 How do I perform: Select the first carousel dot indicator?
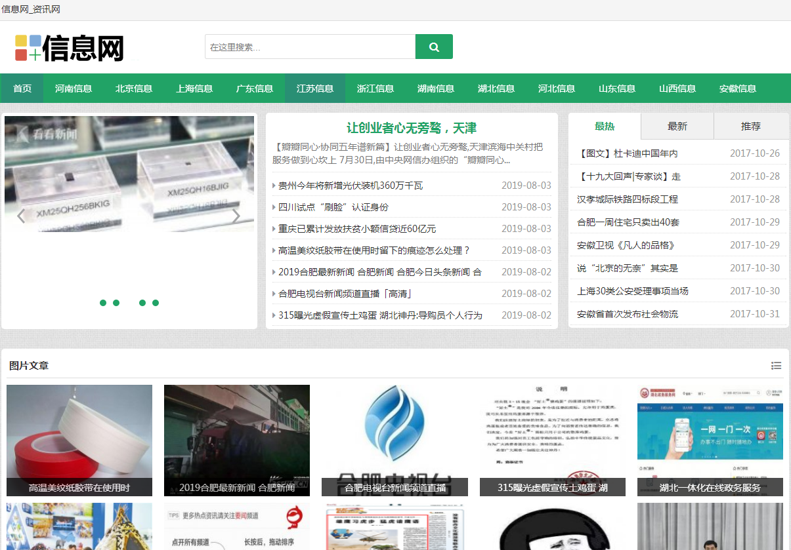[x=102, y=303]
